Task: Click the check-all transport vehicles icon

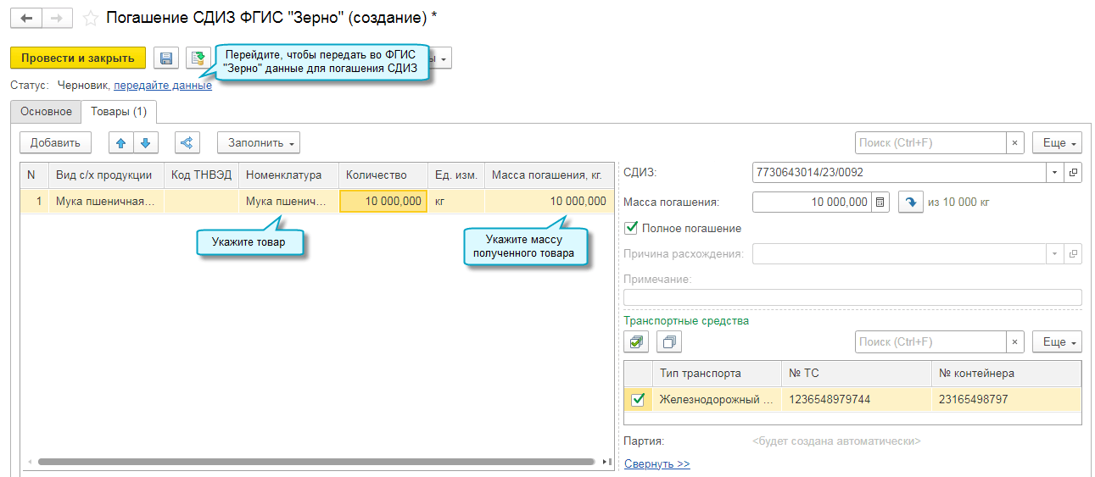Action: [636, 342]
